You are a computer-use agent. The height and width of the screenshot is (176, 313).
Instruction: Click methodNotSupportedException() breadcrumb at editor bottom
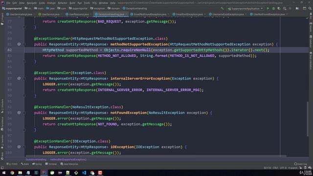(68, 159)
